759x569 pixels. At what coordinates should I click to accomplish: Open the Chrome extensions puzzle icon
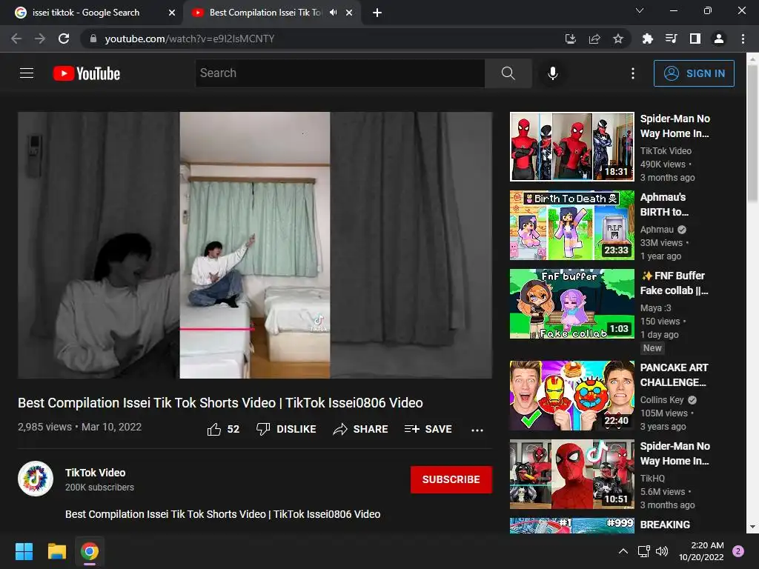coord(647,39)
